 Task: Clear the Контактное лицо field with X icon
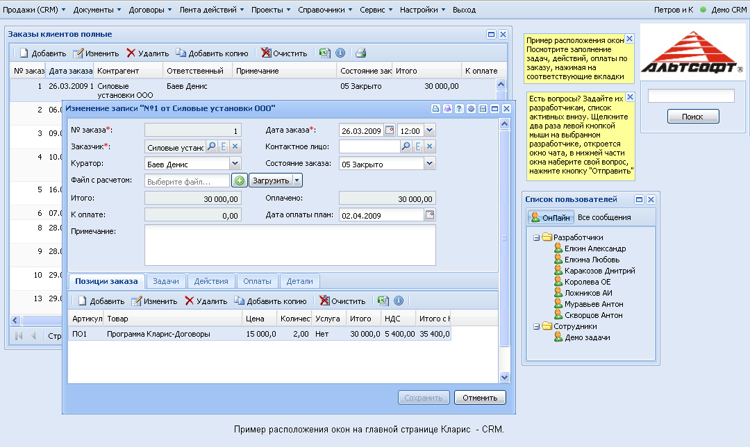tap(429, 146)
